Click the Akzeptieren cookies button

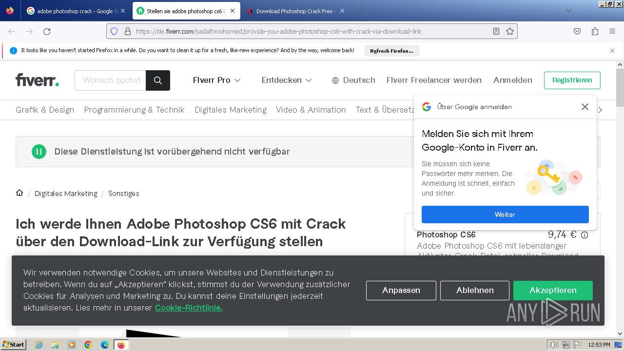point(553,290)
